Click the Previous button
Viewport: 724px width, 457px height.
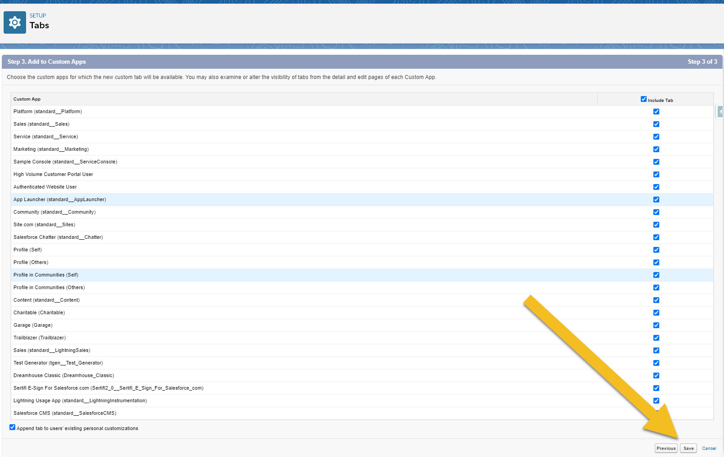[x=666, y=448]
